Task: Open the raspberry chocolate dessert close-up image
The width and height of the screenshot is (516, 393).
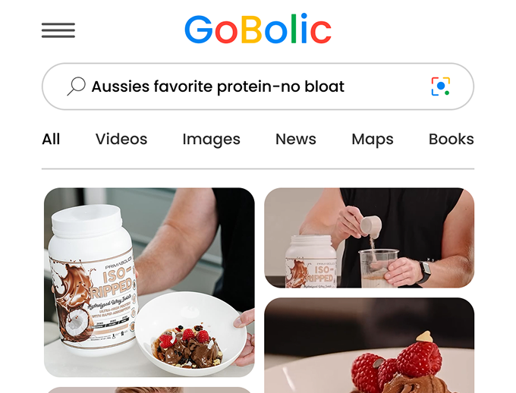Action: point(370,345)
